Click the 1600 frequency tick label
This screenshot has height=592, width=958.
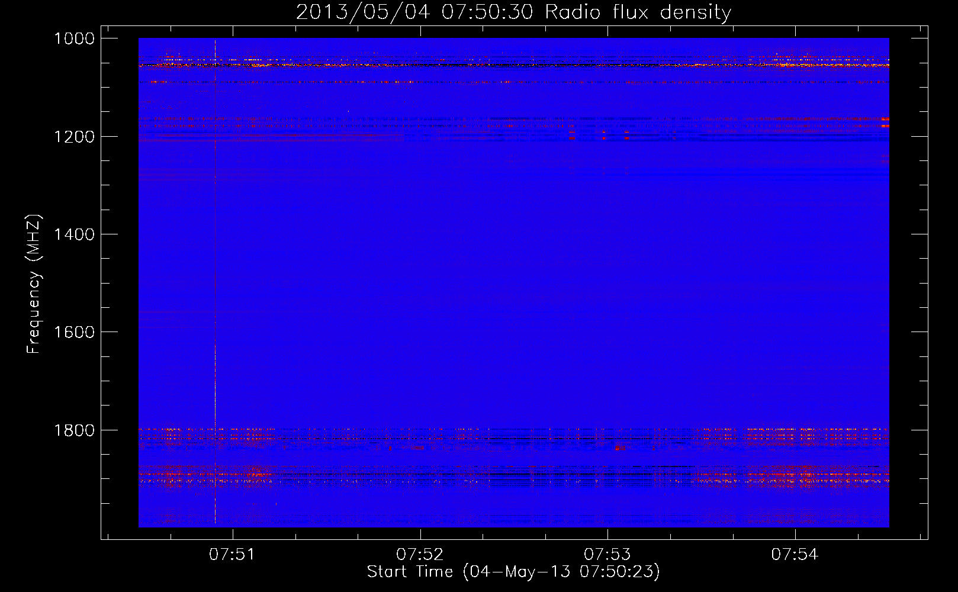coord(74,332)
